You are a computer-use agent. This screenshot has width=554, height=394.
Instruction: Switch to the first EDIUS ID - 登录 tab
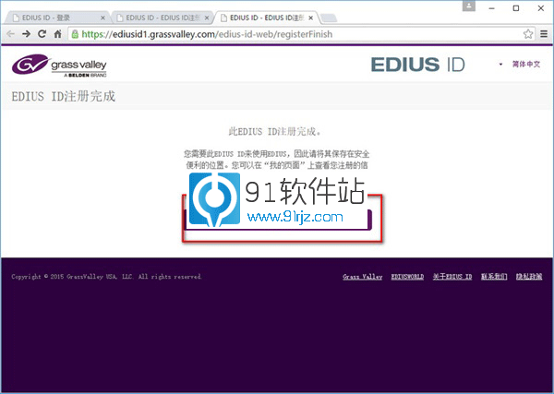[54, 17]
